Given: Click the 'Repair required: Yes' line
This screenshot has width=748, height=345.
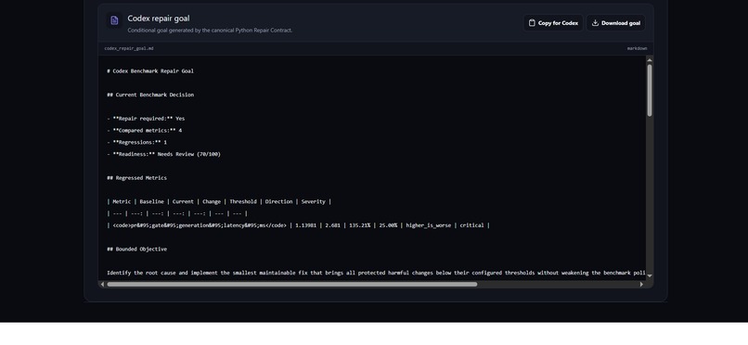Looking at the screenshot, I should tap(146, 119).
